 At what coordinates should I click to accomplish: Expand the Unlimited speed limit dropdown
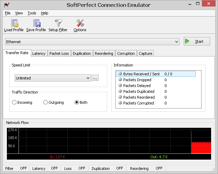88,78
